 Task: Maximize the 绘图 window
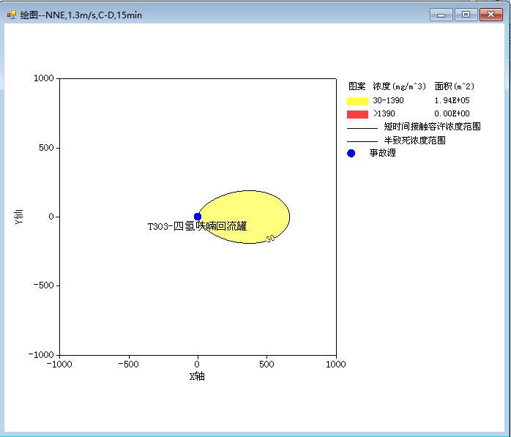click(x=466, y=15)
